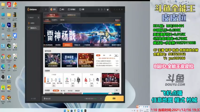Expand the server list with the up chevron

[x=101, y=99]
